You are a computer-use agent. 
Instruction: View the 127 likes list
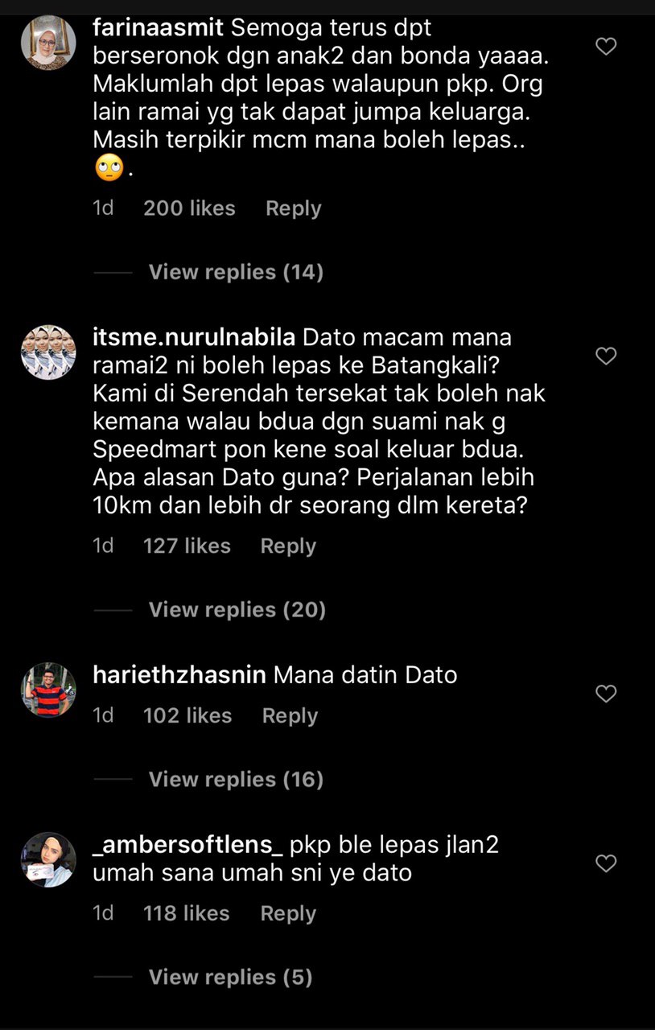click(187, 546)
